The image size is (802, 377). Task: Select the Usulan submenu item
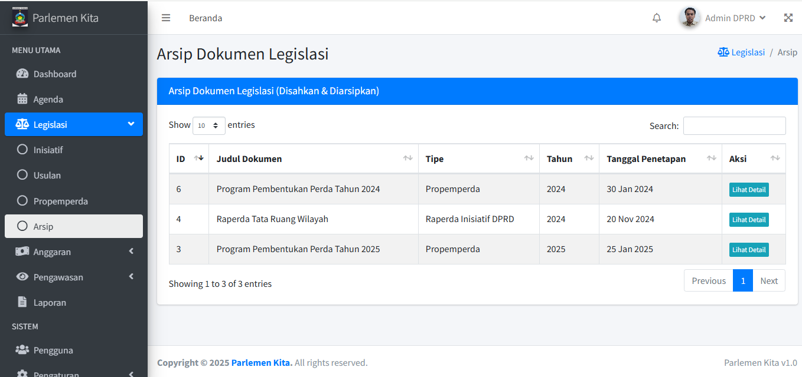(47, 176)
